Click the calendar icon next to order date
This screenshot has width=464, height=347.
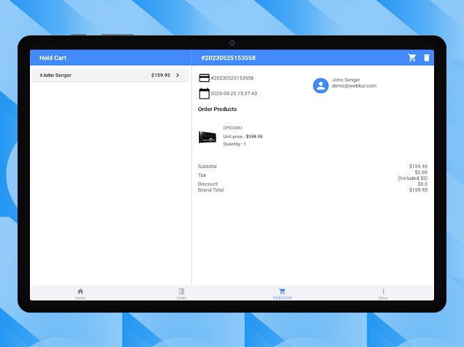[204, 93]
